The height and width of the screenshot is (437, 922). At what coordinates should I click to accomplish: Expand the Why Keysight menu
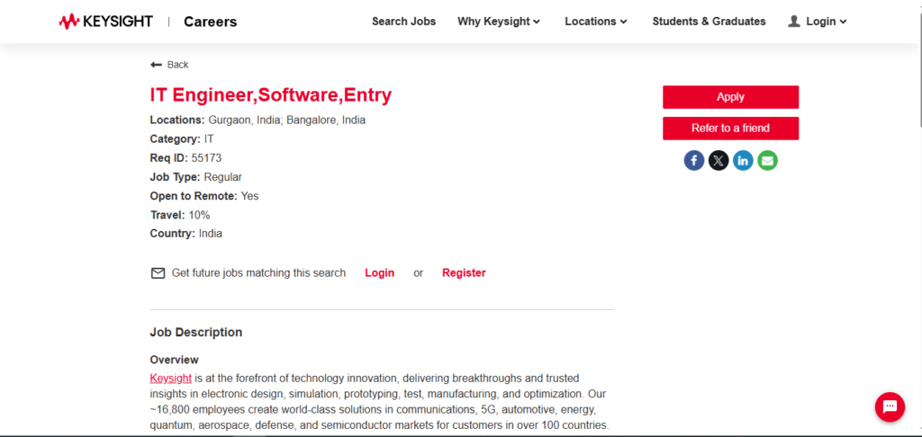click(x=499, y=22)
